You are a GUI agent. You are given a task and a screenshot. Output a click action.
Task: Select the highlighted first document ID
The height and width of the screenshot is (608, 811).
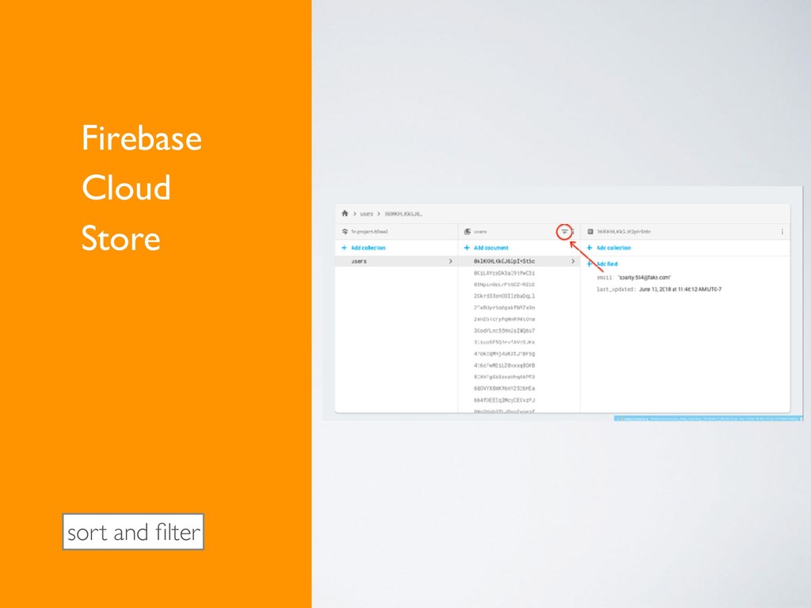pyautogui.click(x=504, y=261)
